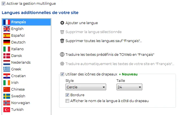This screenshot has width=179, height=115.
Task: Click the globe icon for Traduire les textes prédéfinis
Action: click(62, 54)
